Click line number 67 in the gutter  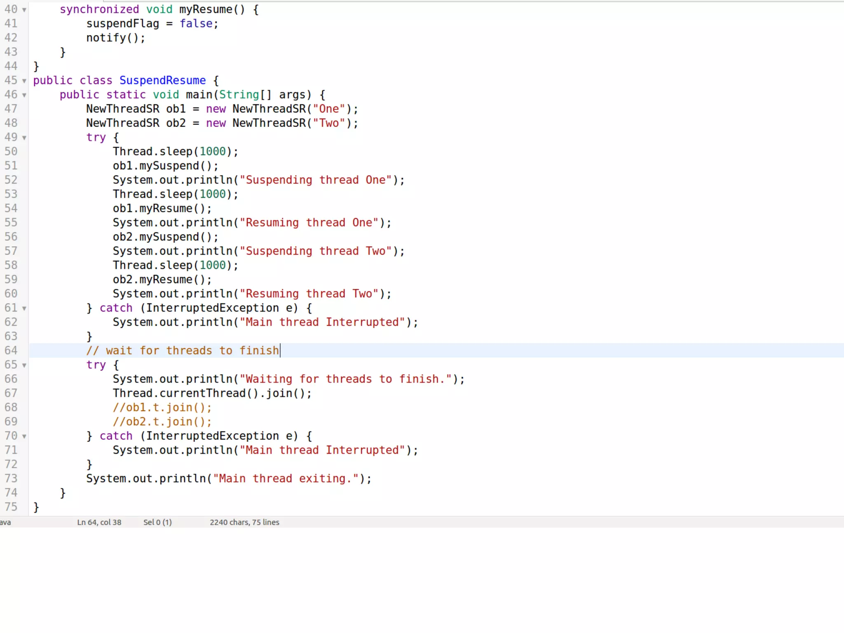coord(11,393)
